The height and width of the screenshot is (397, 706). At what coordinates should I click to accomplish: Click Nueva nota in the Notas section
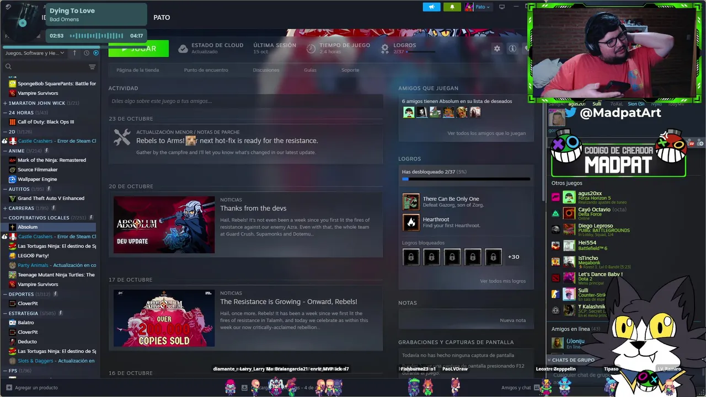click(512, 320)
